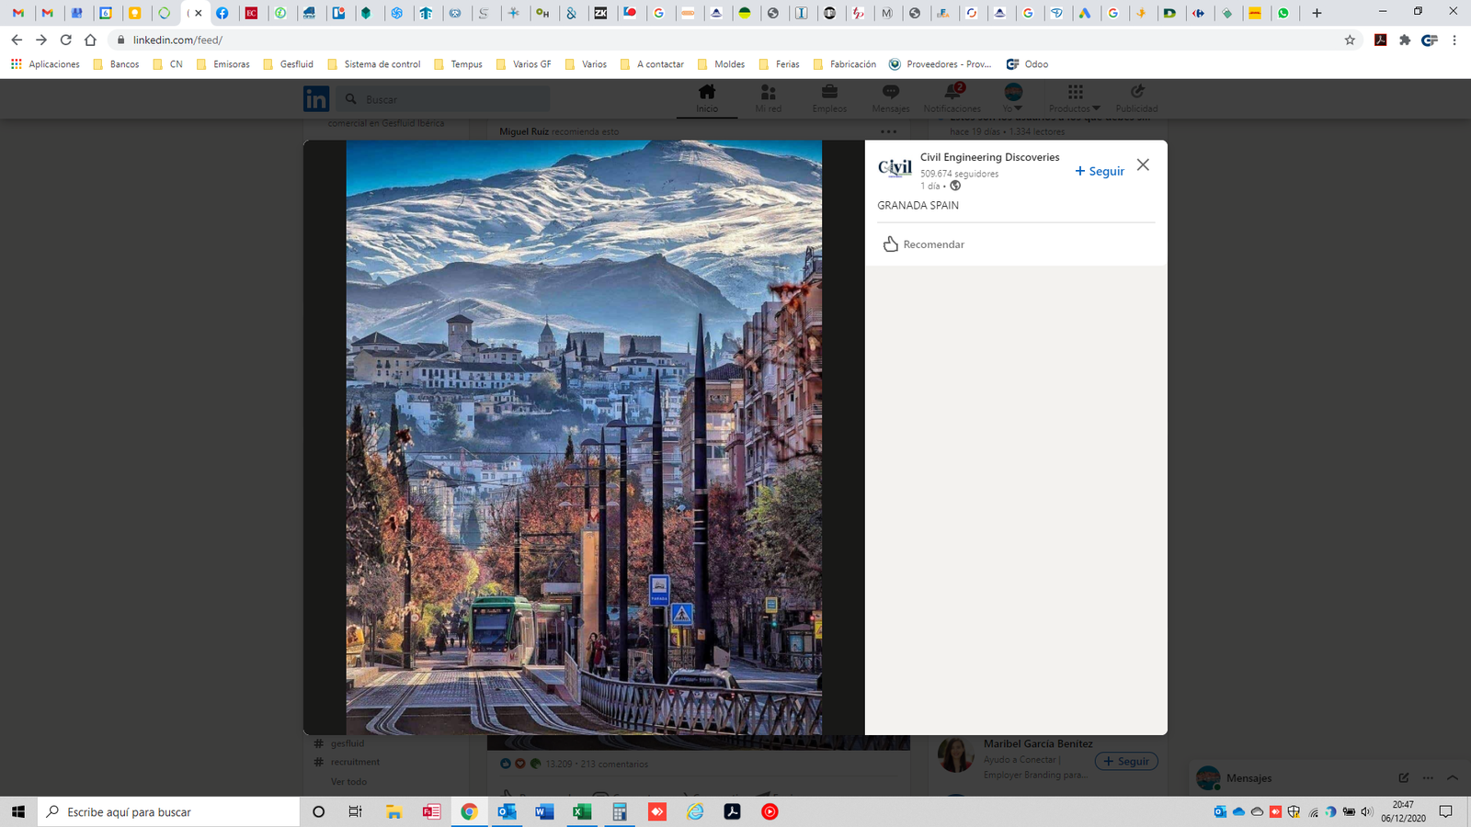The width and height of the screenshot is (1471, 827).
Task: Open the Chrome extensions puzzle icon
Action: [x=1405, y=40]
